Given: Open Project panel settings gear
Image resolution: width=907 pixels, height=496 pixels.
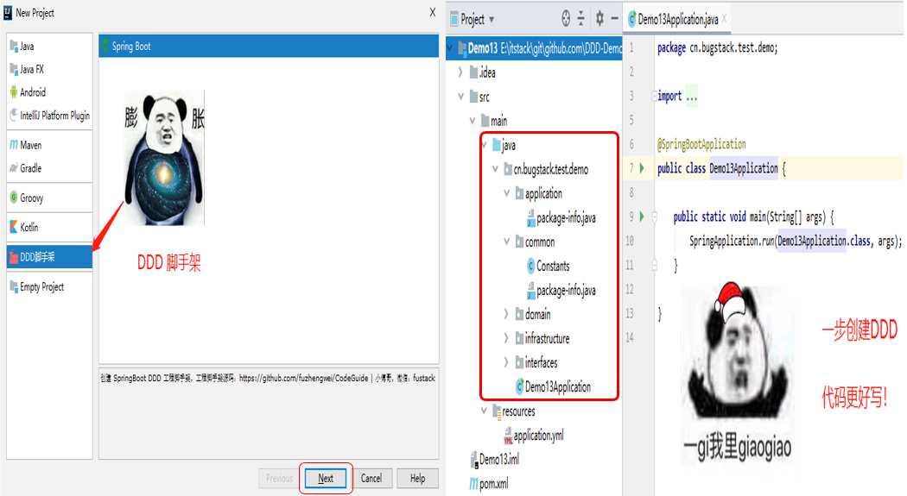Looking at the screenshot, I should point(599,19).
